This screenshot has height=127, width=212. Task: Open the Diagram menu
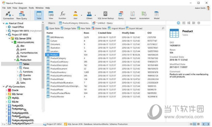[x=23, y=8]
